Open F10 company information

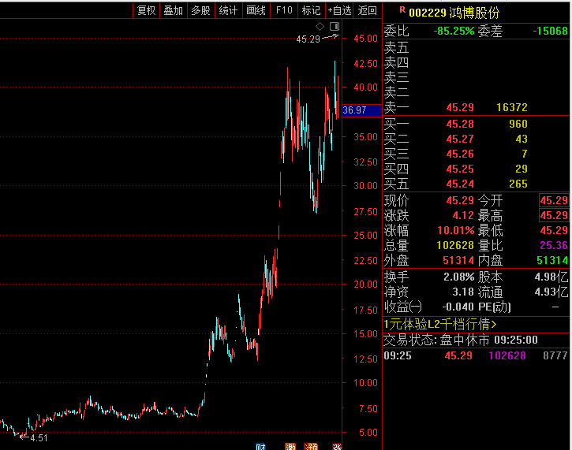tap(284, 10)
